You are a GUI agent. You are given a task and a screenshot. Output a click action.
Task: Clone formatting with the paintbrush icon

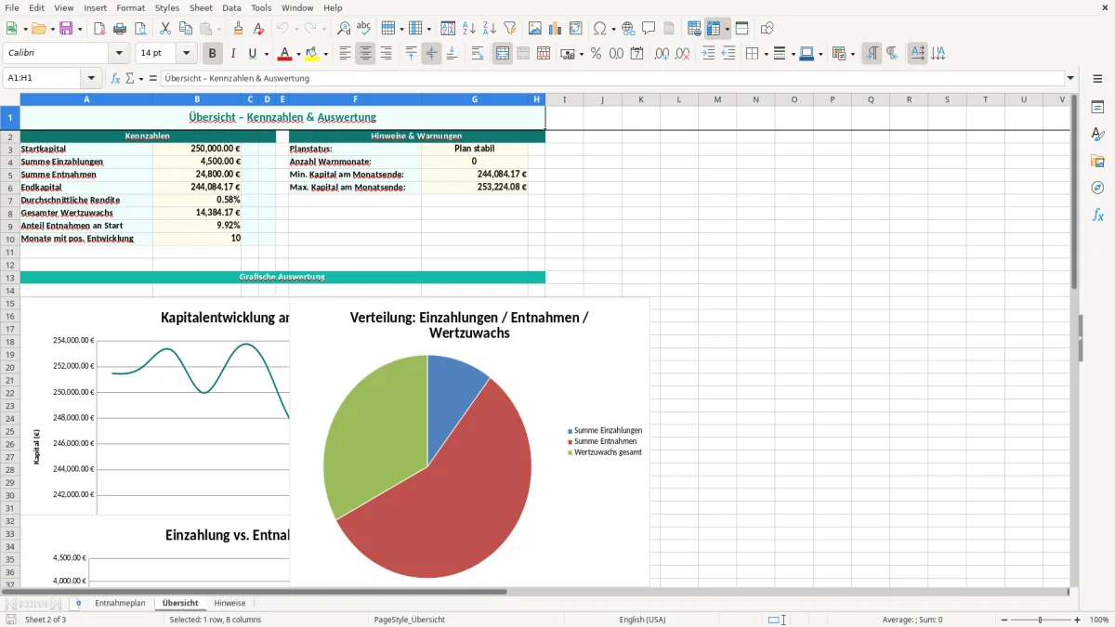[238, 29]
